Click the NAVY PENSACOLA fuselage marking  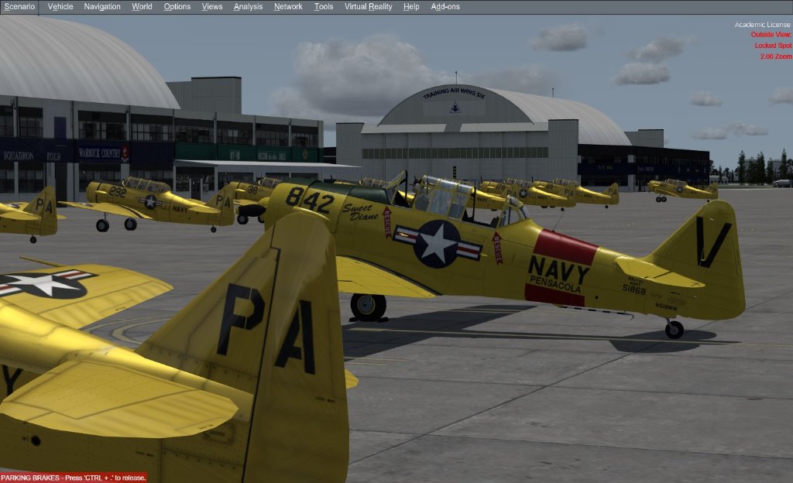558,276
